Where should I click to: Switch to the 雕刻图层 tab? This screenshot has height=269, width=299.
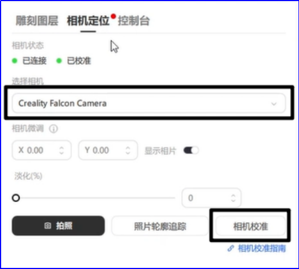click(37, 21)
